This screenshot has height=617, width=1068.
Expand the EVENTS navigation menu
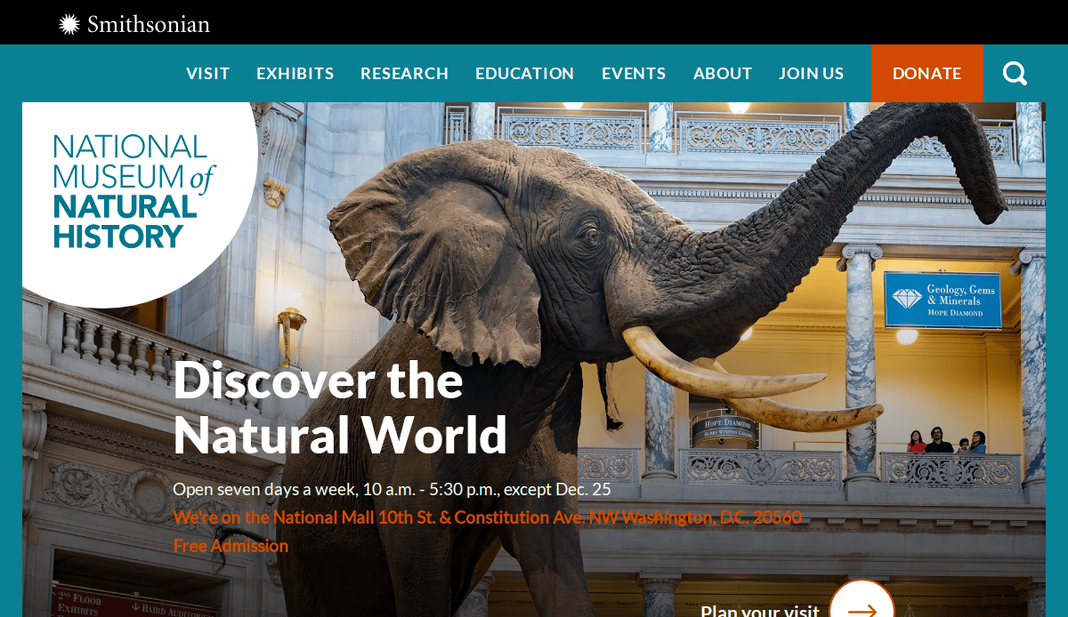(x=634, y=73)
